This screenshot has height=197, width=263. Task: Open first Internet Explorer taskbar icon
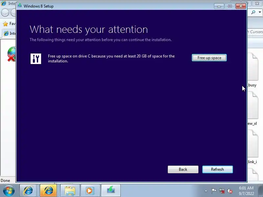(x=28, y=190)
